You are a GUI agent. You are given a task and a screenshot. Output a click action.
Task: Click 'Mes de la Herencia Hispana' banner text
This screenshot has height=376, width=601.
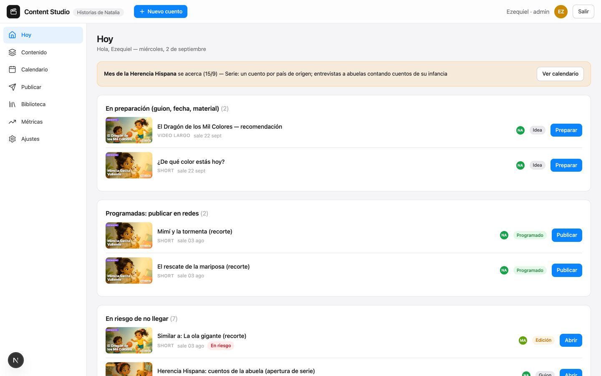(x=140, y=74)
